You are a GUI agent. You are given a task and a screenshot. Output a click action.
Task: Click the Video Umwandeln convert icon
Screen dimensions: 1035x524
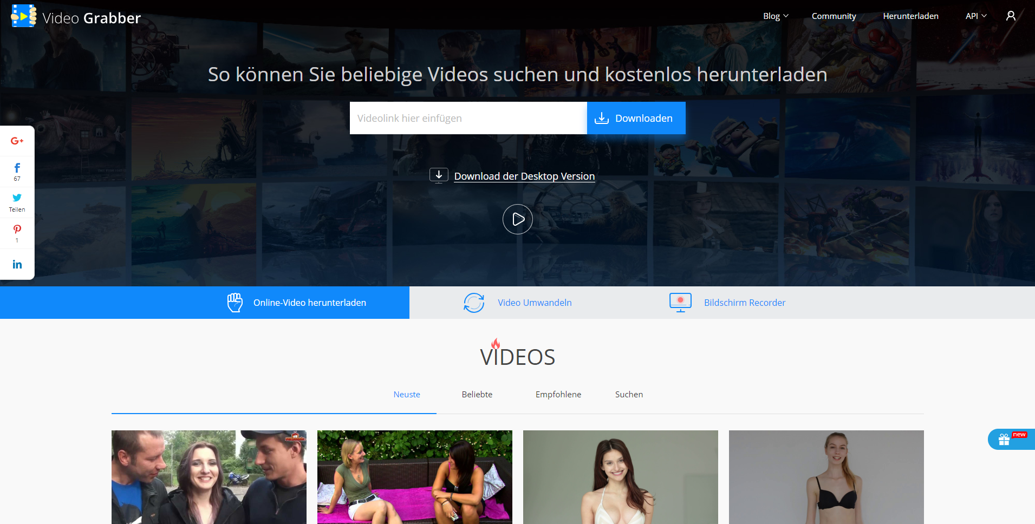pyautogui.click(x=474, y=303)
